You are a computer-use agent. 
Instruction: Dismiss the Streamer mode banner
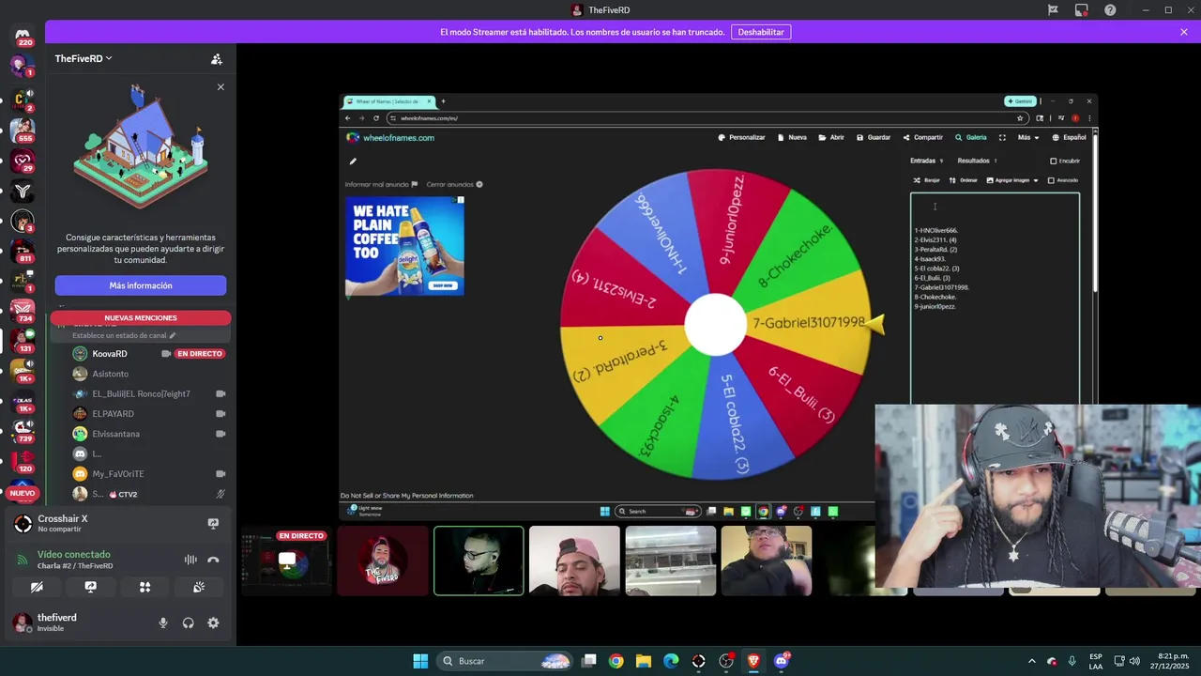pyautogui.click(x=1184, y=32)
